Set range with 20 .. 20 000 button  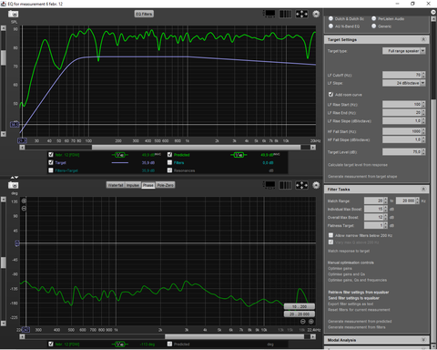pyautogui.click(x=300, y=314)
